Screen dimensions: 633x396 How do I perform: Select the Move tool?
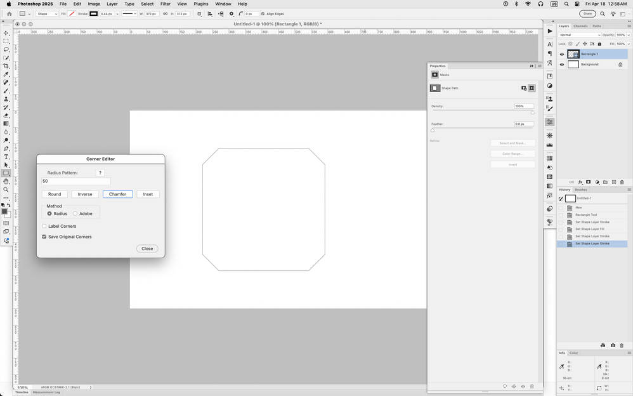(6, 33)
